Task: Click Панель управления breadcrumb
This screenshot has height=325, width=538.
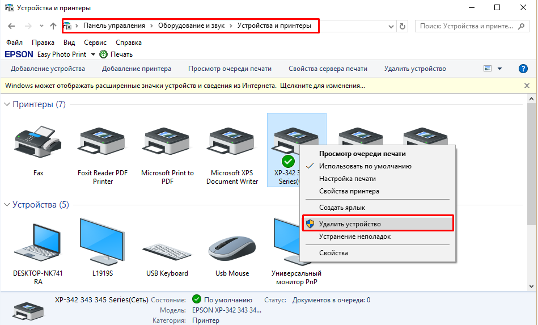Action: coord(114,26)
